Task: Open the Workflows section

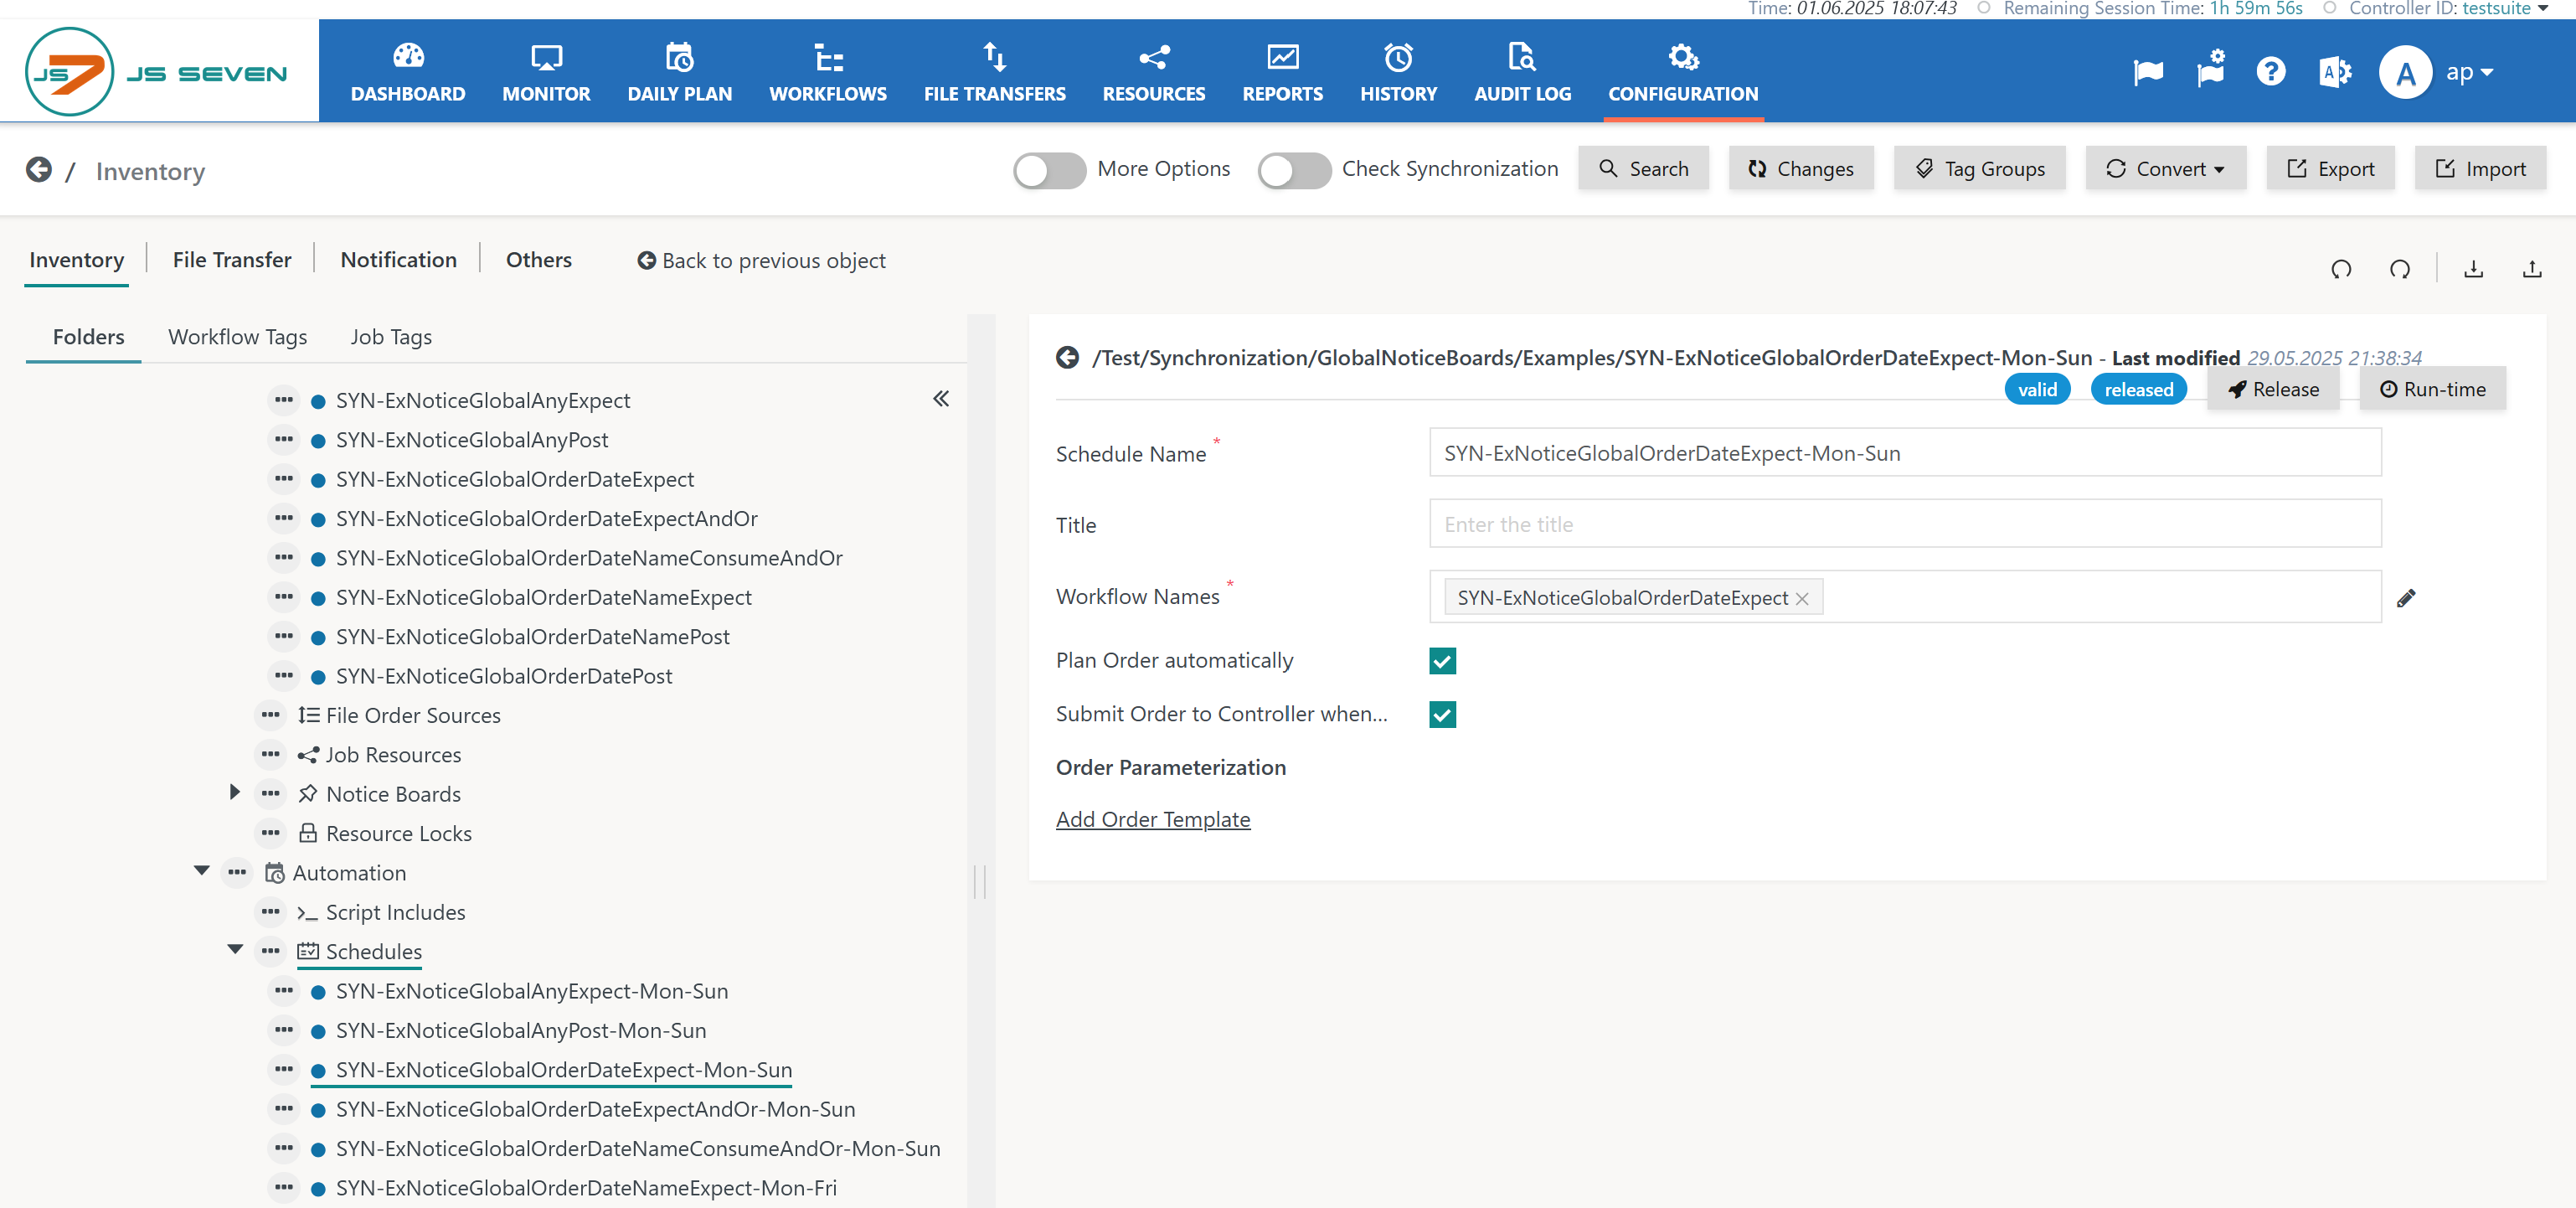Action: tap(827, 72)
